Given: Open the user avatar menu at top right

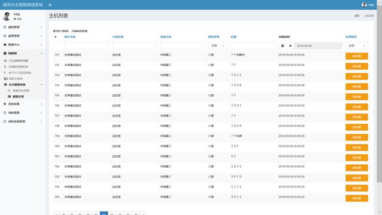Looking at the screenshot, I should (364, 5).
